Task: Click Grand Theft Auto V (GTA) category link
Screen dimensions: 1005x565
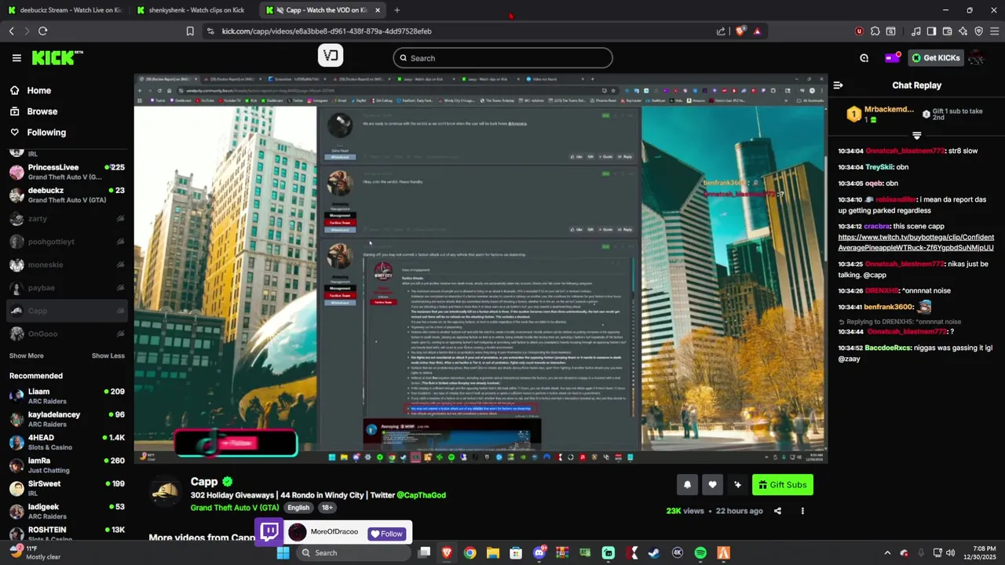Action: [235, 508]
